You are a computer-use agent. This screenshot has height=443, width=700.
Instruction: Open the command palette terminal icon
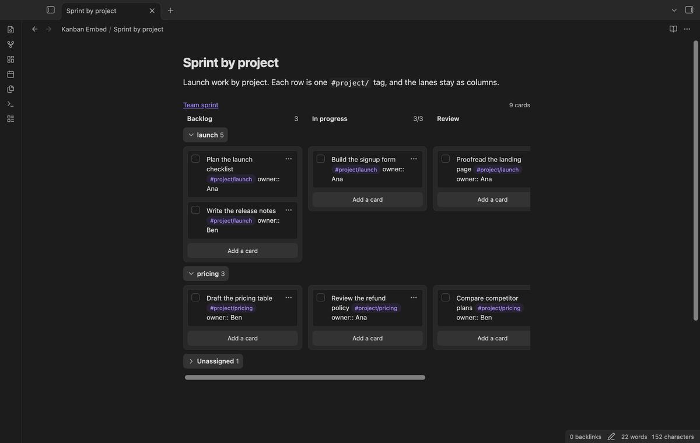click(10, 104)
